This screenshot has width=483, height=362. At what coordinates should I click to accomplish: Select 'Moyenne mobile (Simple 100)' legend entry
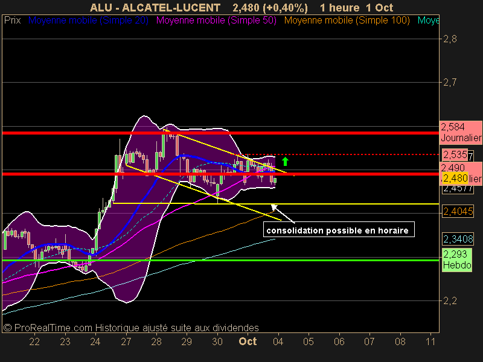(x=347, y=21)
